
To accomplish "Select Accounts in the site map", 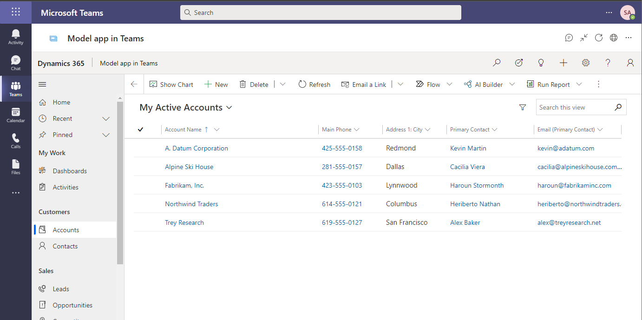I will tap(74, 230).
